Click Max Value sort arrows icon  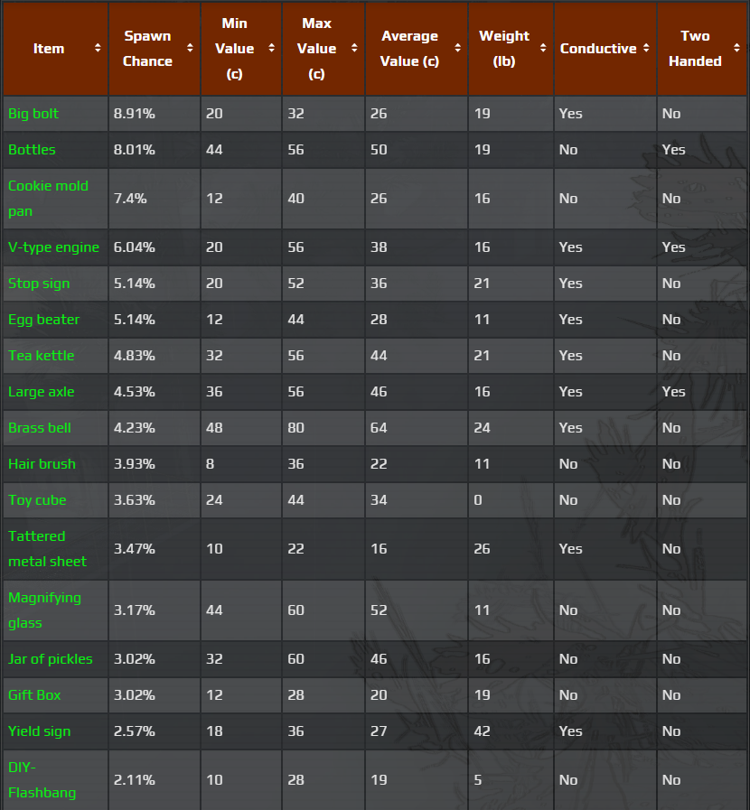coord(354,49)
